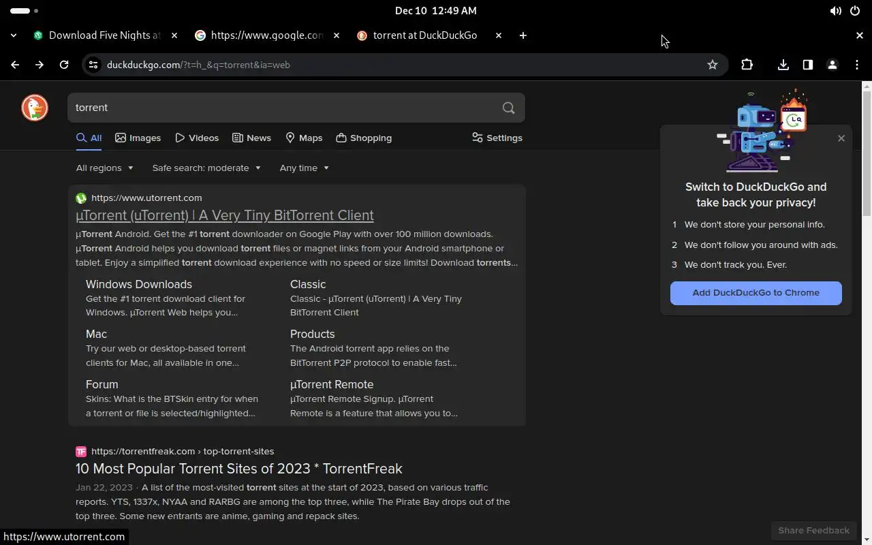This screenshot has height=545, width=872.
Task: Click the search magnifier icon in search box
Action: [x=508, y=108]
